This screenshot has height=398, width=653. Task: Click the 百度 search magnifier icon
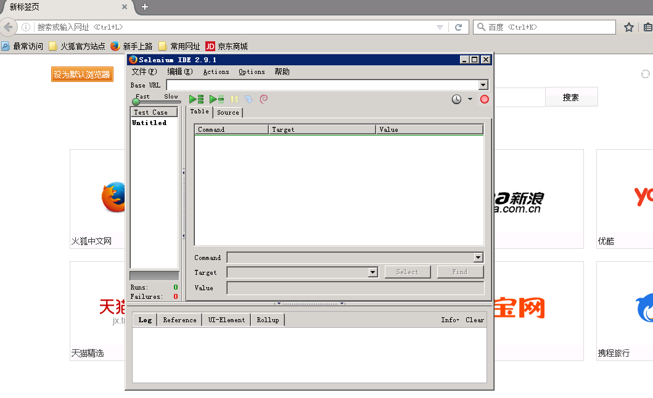[x=481, y=27]
